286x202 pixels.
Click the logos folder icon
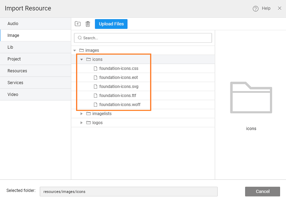(x=89, y=123)
